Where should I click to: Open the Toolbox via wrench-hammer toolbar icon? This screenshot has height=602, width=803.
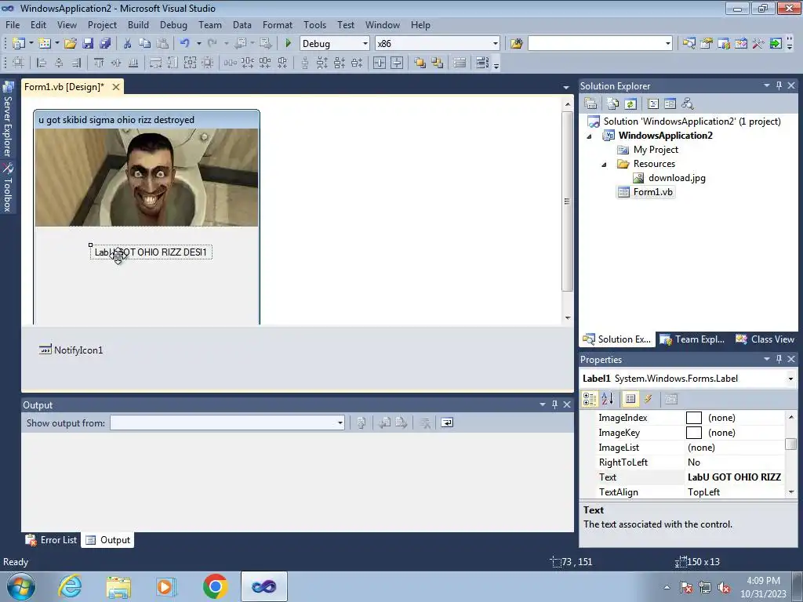[758, 44]
